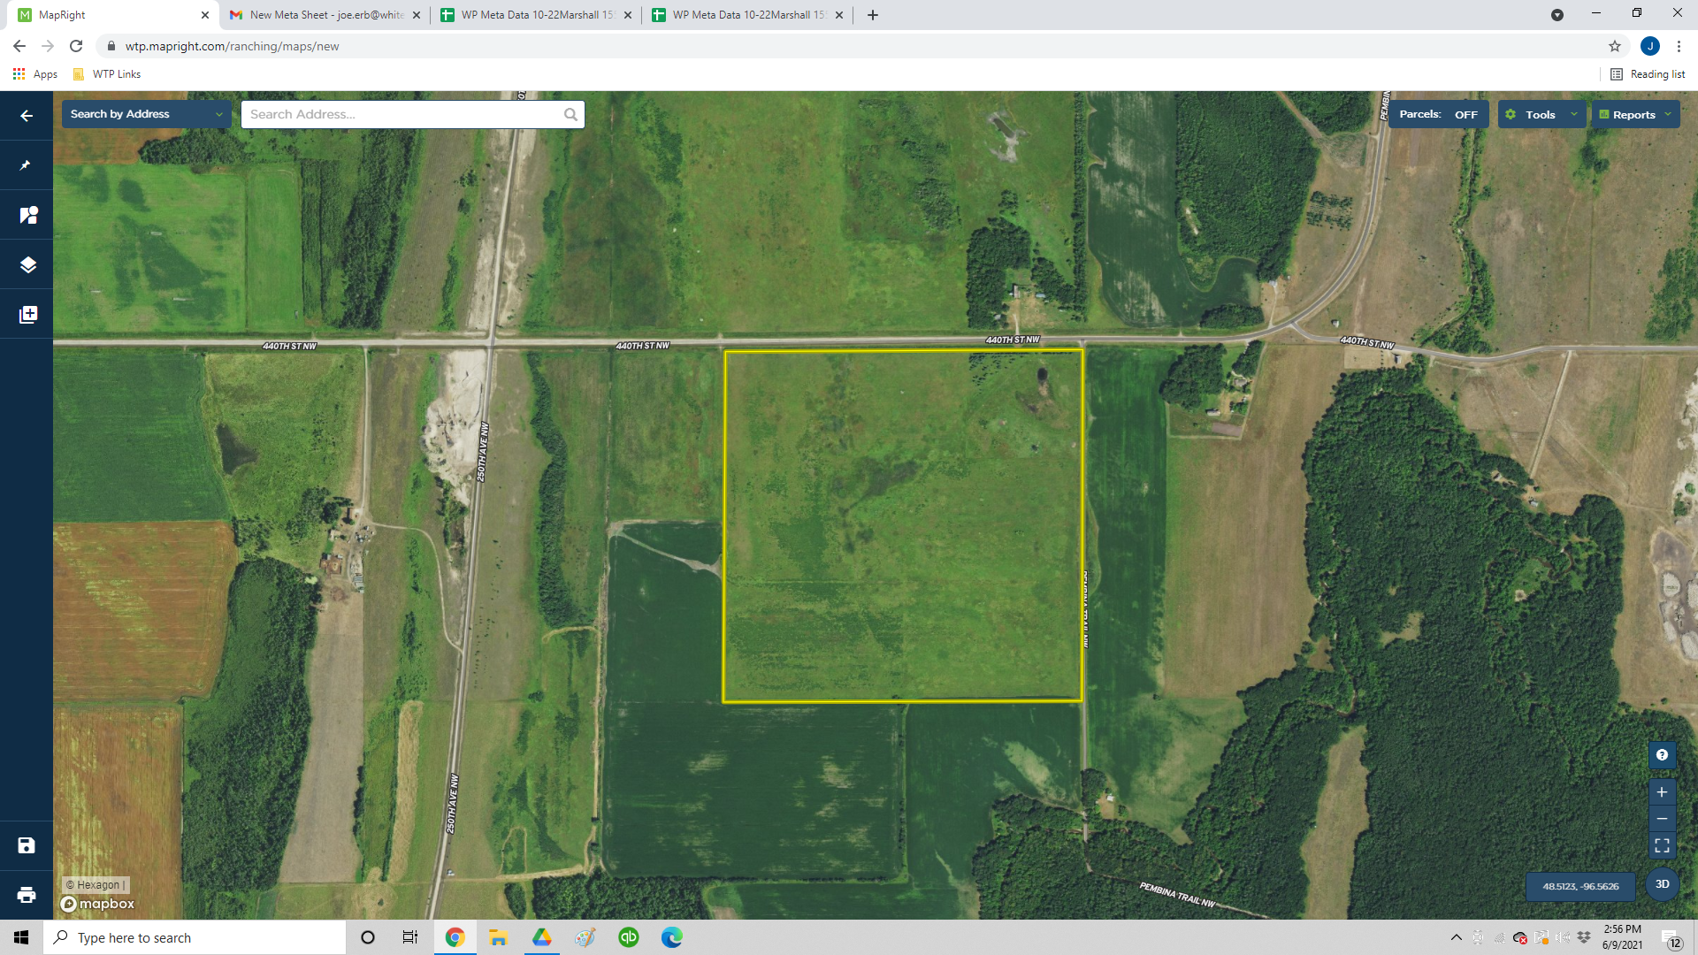Zoom out the map with minus button
1698x955 pixels.
coord(1662,819)
